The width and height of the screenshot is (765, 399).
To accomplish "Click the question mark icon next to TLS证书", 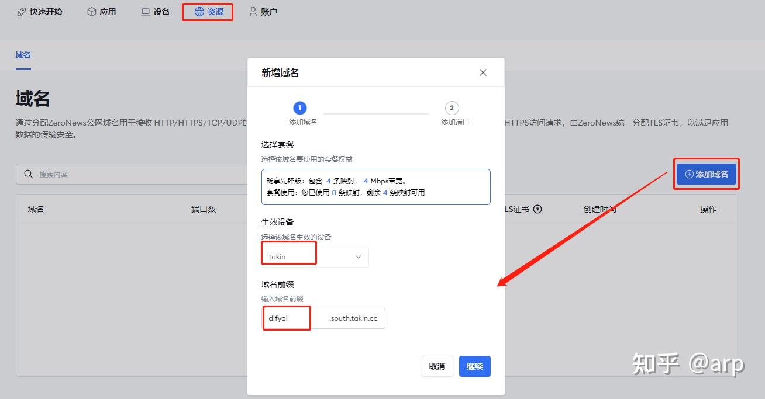I will [x=537, y=209].
